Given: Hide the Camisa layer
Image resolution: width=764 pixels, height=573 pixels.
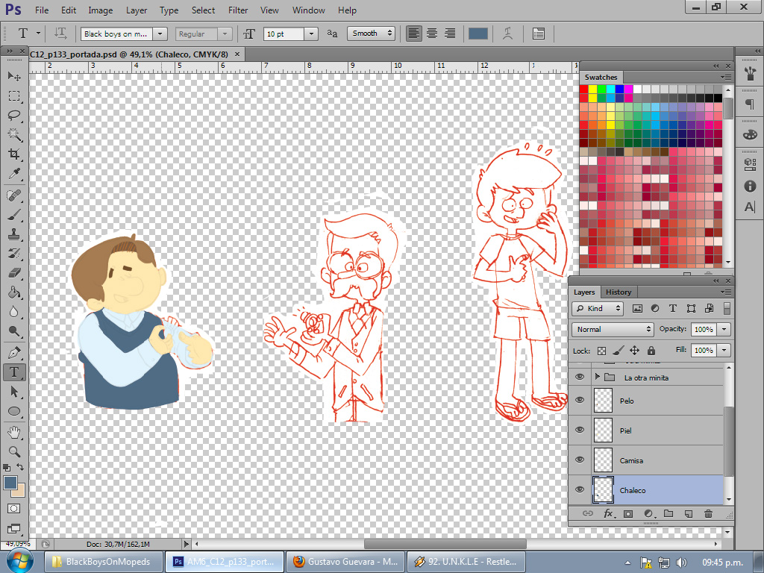Looking at the screenshot, I should pos(579,460).
